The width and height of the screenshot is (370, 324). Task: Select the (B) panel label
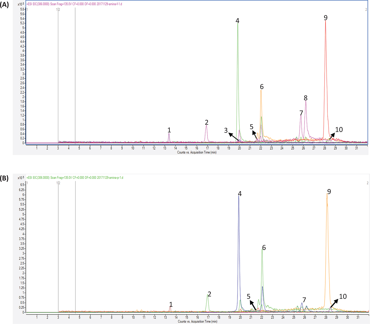tap(4, 178)
